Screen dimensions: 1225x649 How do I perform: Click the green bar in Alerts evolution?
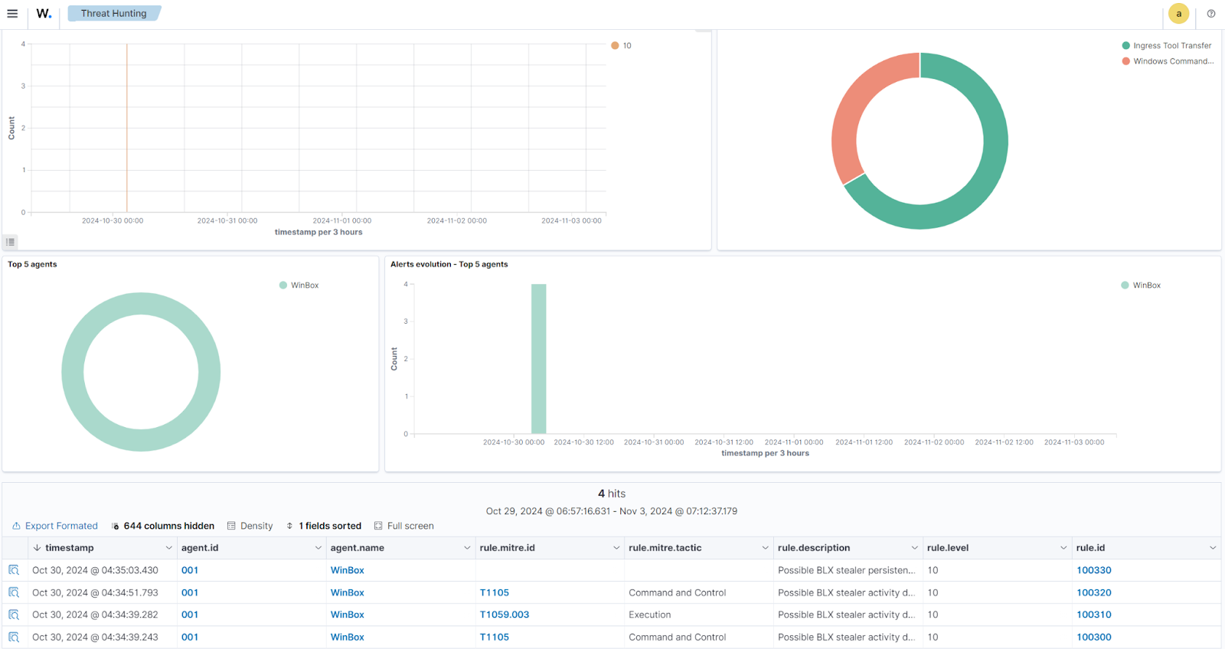[x=539, y=359]
